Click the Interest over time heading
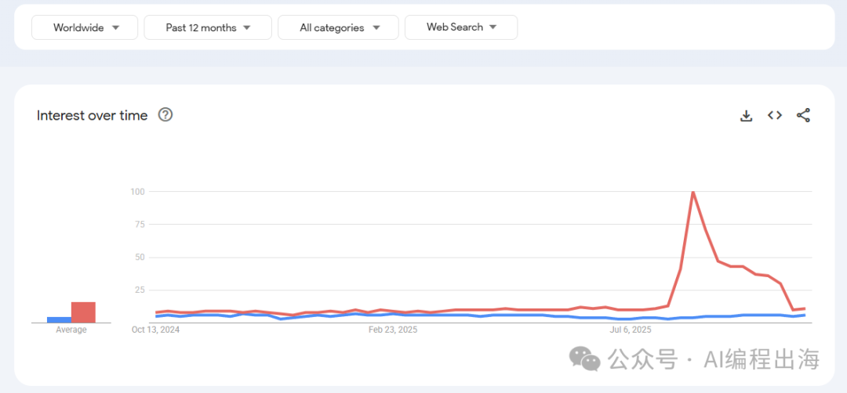 [92, 115]
